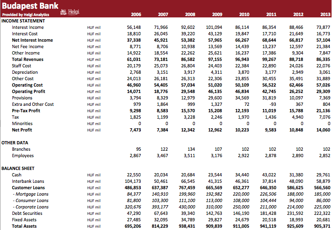Click Interest Income 2006 value 56,148
332x230 pixels.
click(x=134, y=27)
